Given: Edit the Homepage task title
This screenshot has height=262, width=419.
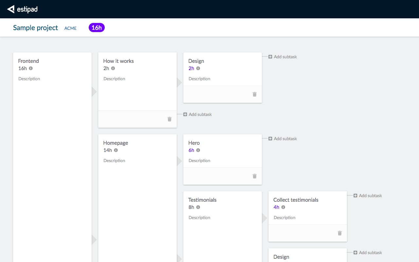Looking at the screenshot, I should tap(116, 143).
